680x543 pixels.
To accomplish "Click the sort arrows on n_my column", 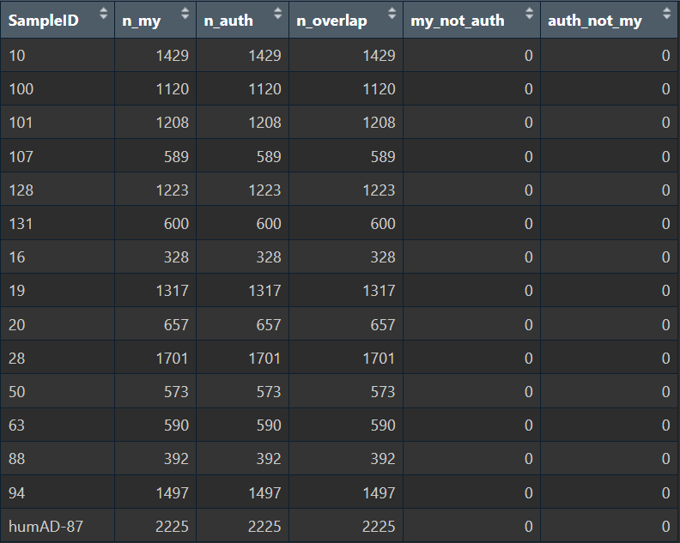I will [185, 14].
